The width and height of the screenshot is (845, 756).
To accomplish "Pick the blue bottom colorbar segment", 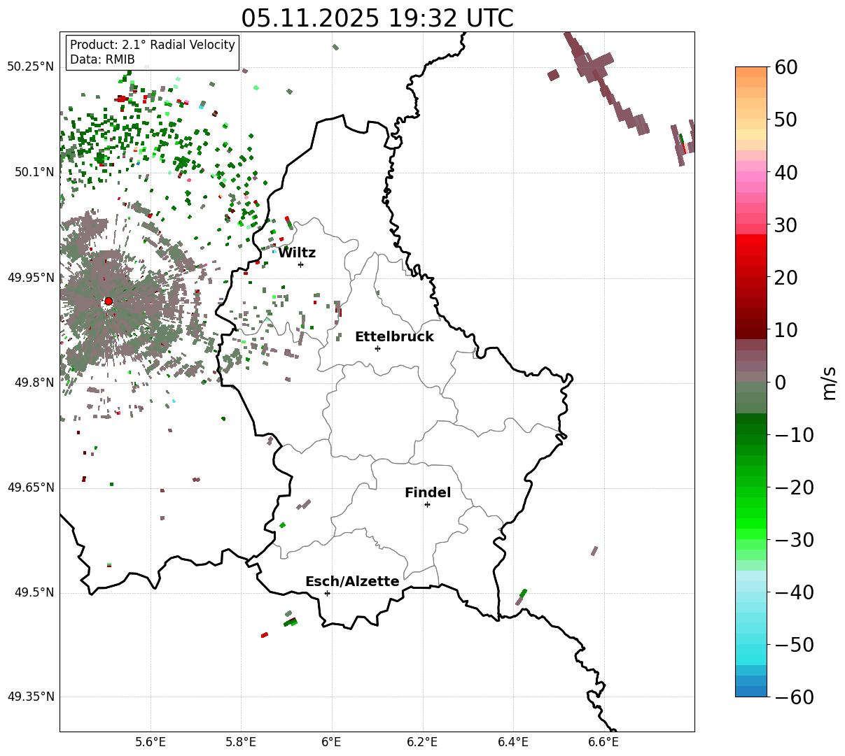I will click(x=751, y=691).
